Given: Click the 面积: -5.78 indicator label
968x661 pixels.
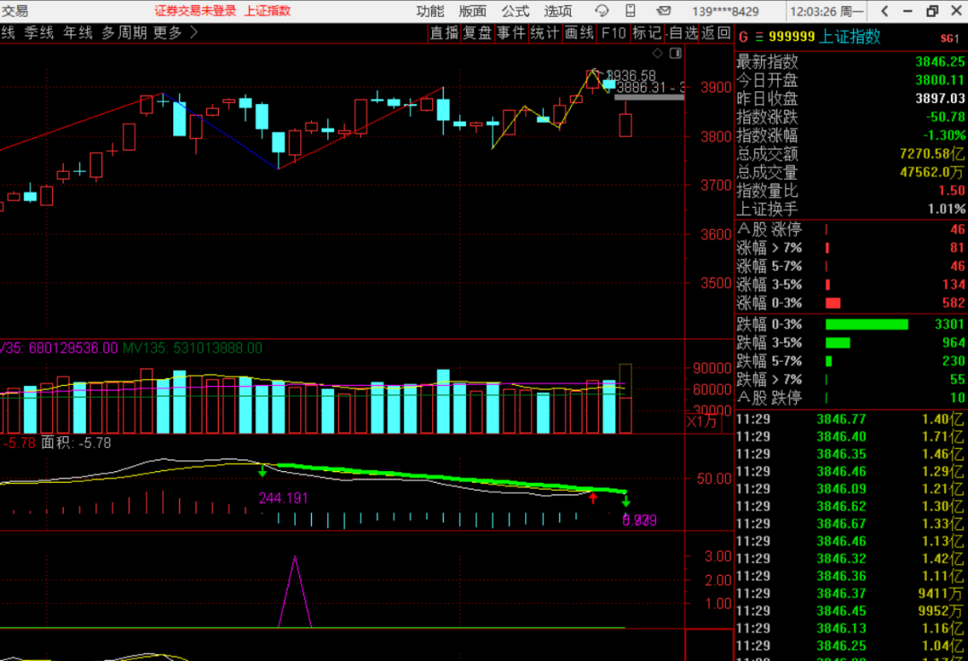Looking at the screenshot, I should click(75, 443).
